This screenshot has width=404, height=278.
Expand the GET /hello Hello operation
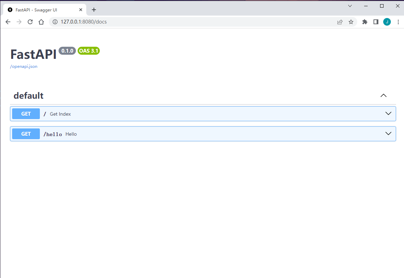[388, 134]
